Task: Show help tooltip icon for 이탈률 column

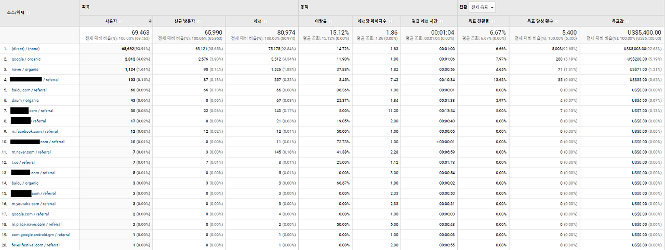Action: (330, 21)
